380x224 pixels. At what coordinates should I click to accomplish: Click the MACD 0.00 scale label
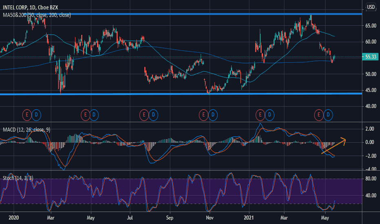pos(370,142)
